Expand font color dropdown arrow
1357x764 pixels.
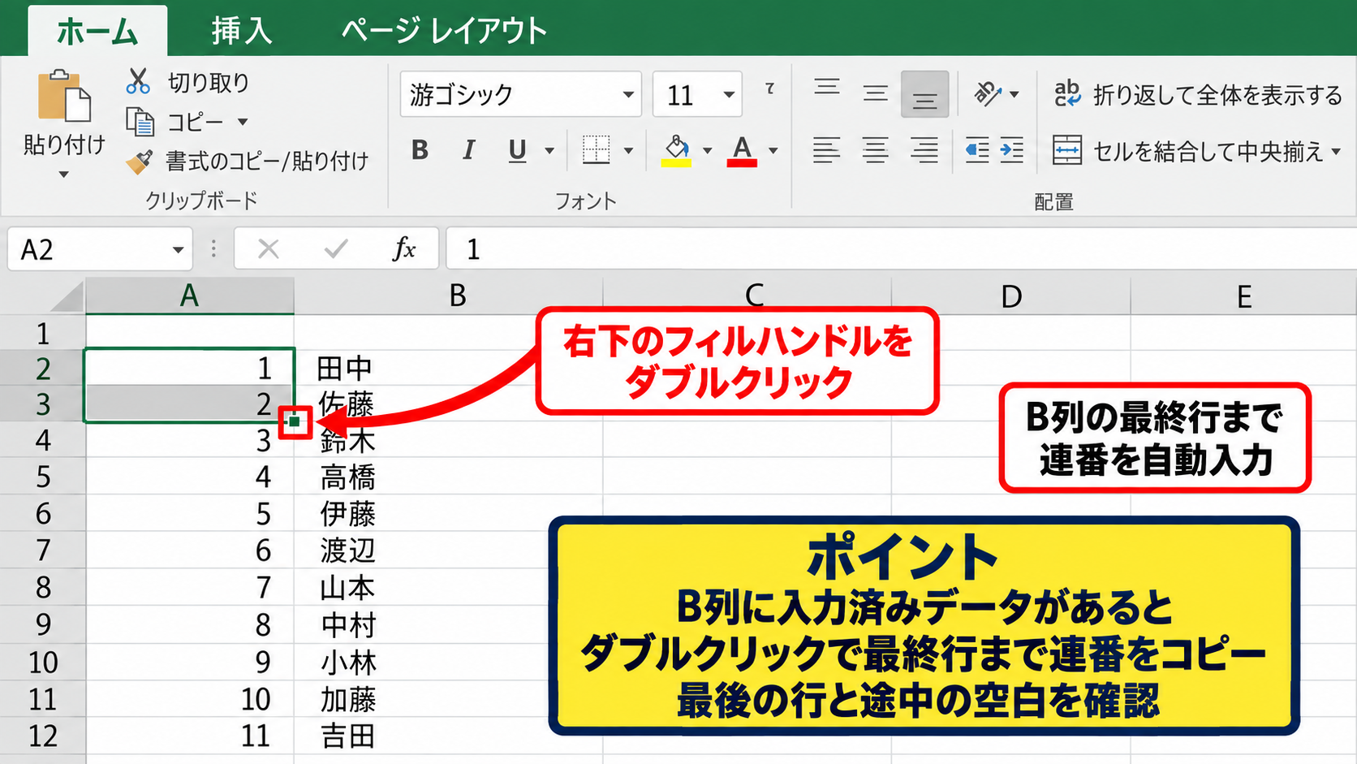coord(773,151)
